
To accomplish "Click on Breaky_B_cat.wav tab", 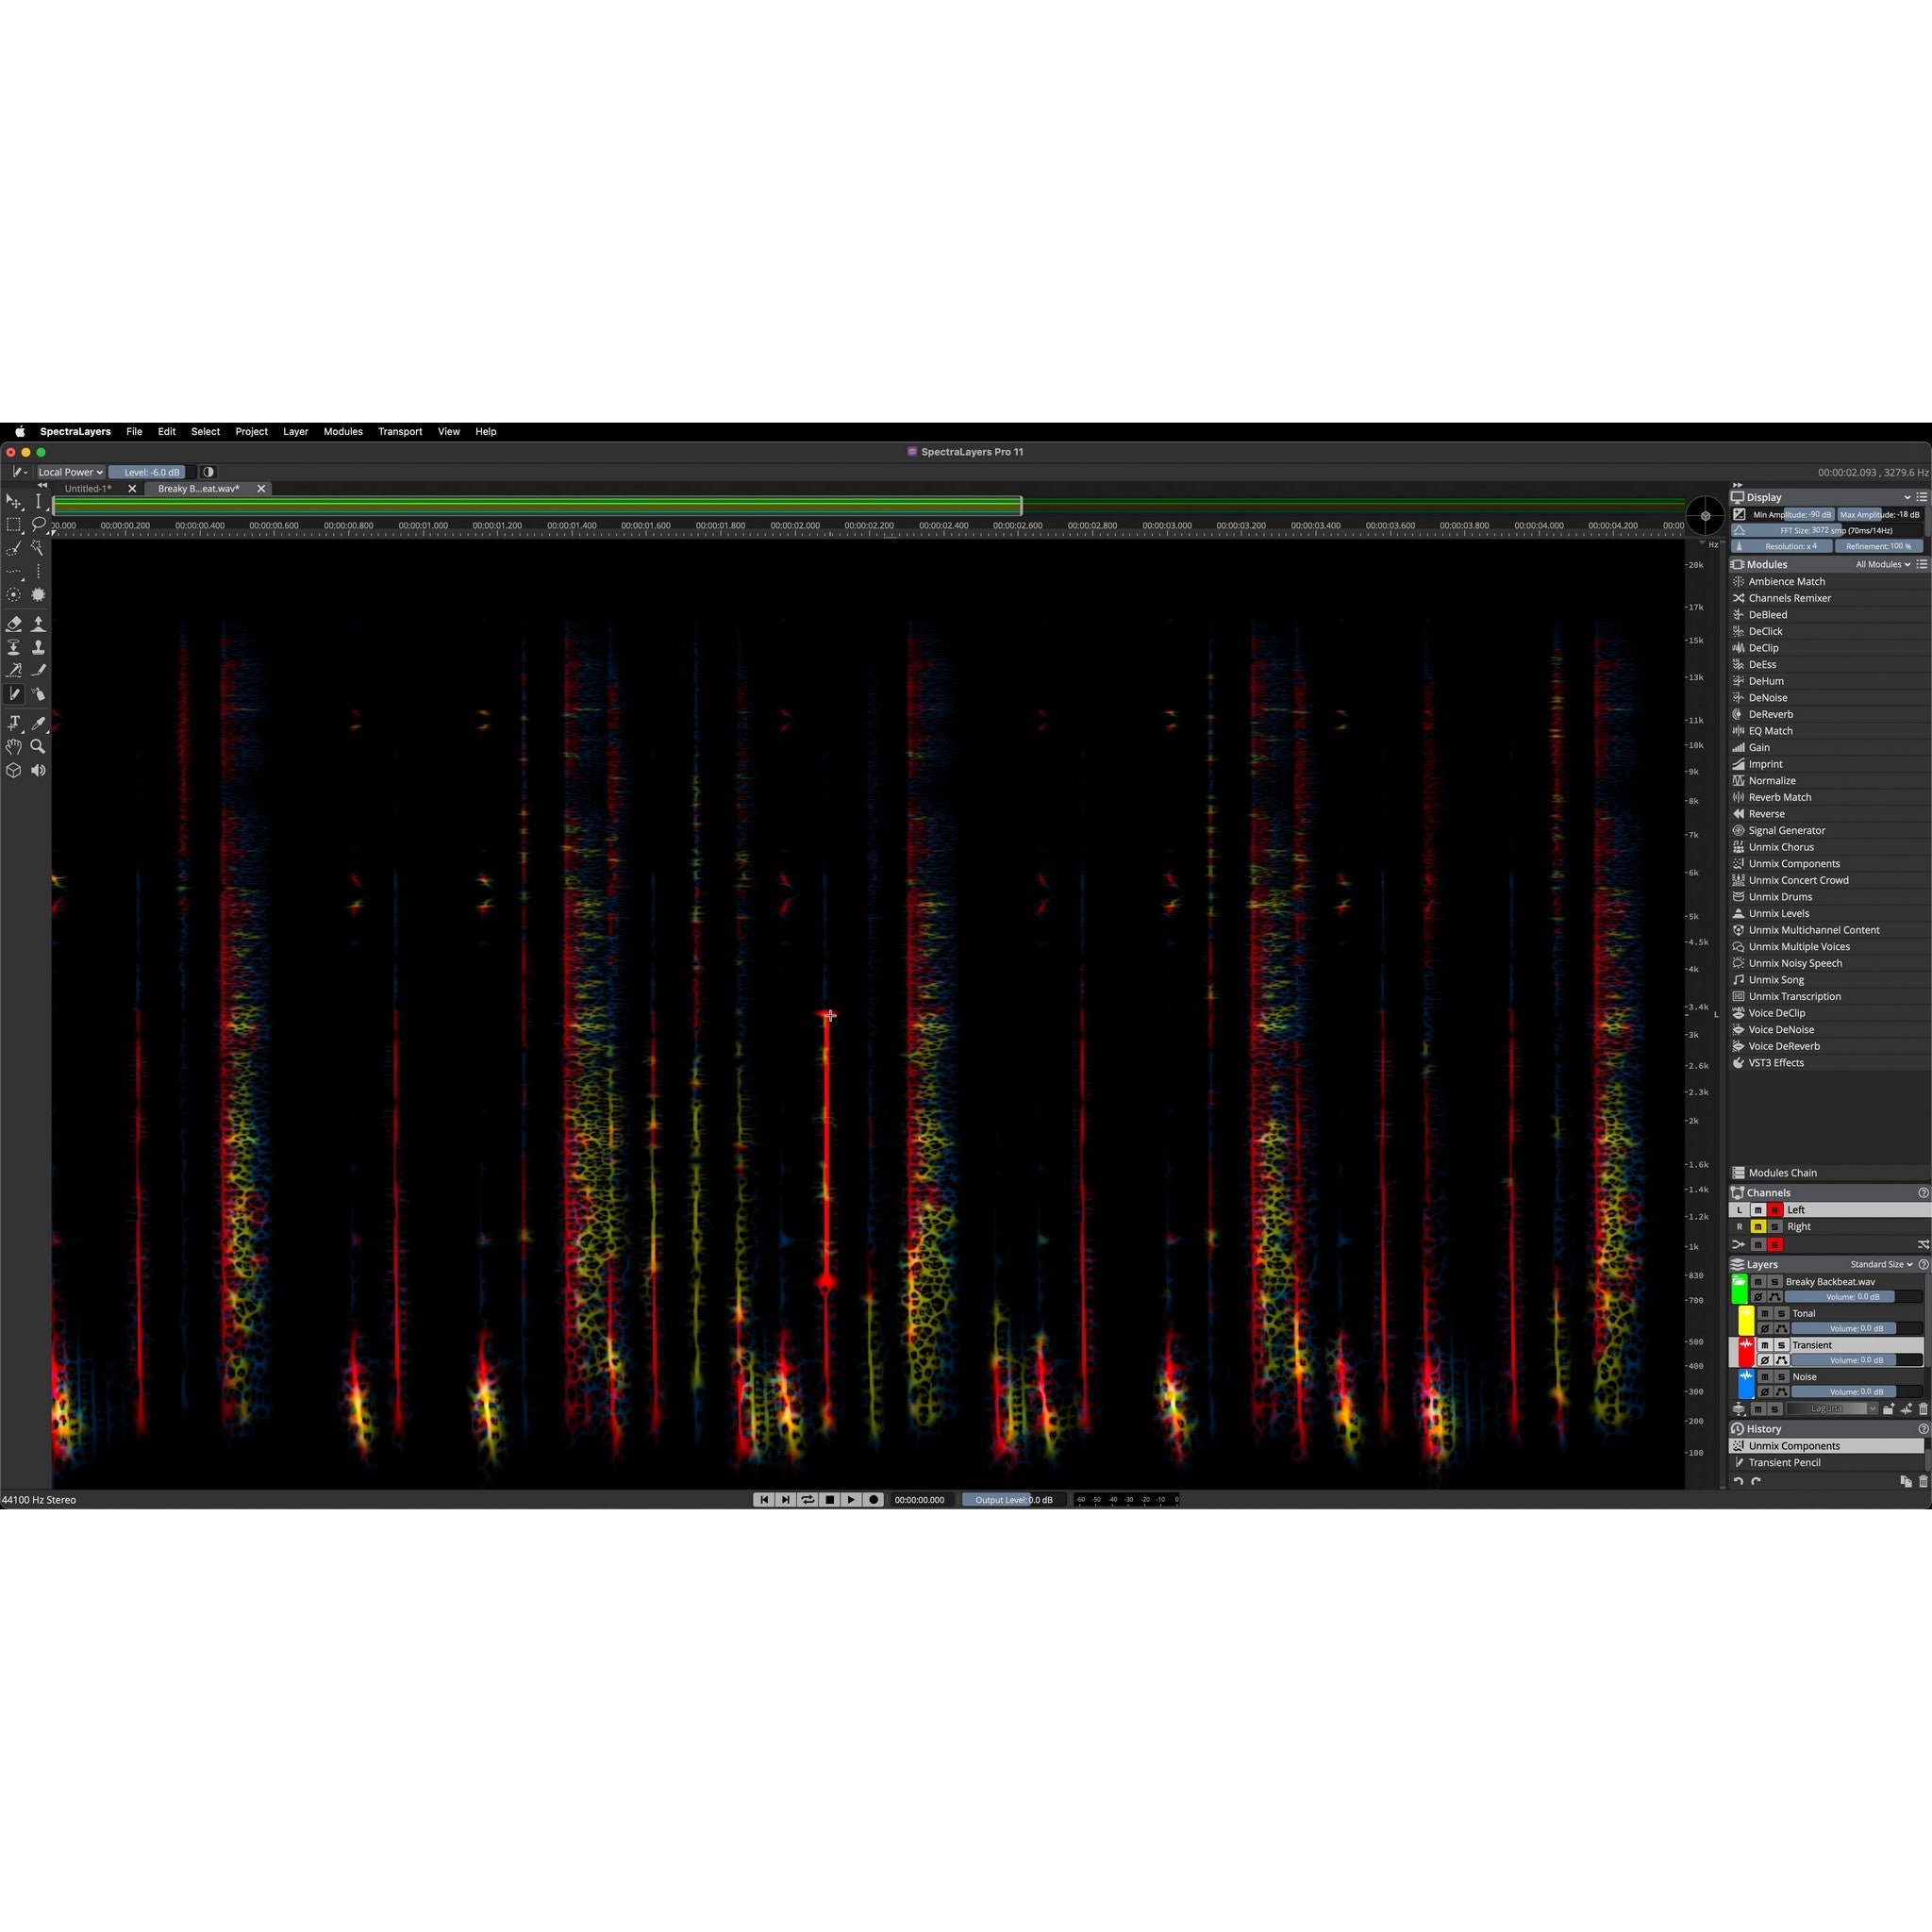I will (204, 489).
